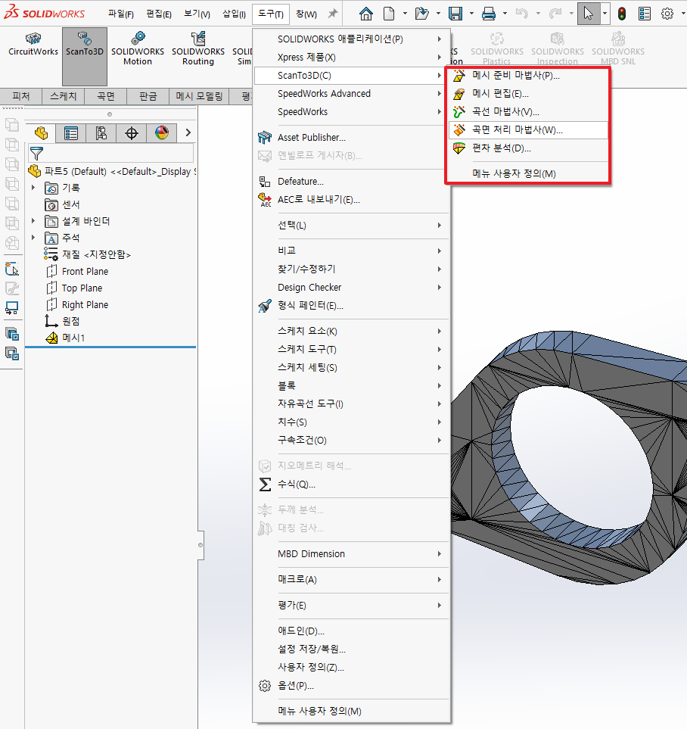This screenshot has height=729, width=687.
Task: Toggle the ScanTo3D add-in button
Action: pos(85,56)
